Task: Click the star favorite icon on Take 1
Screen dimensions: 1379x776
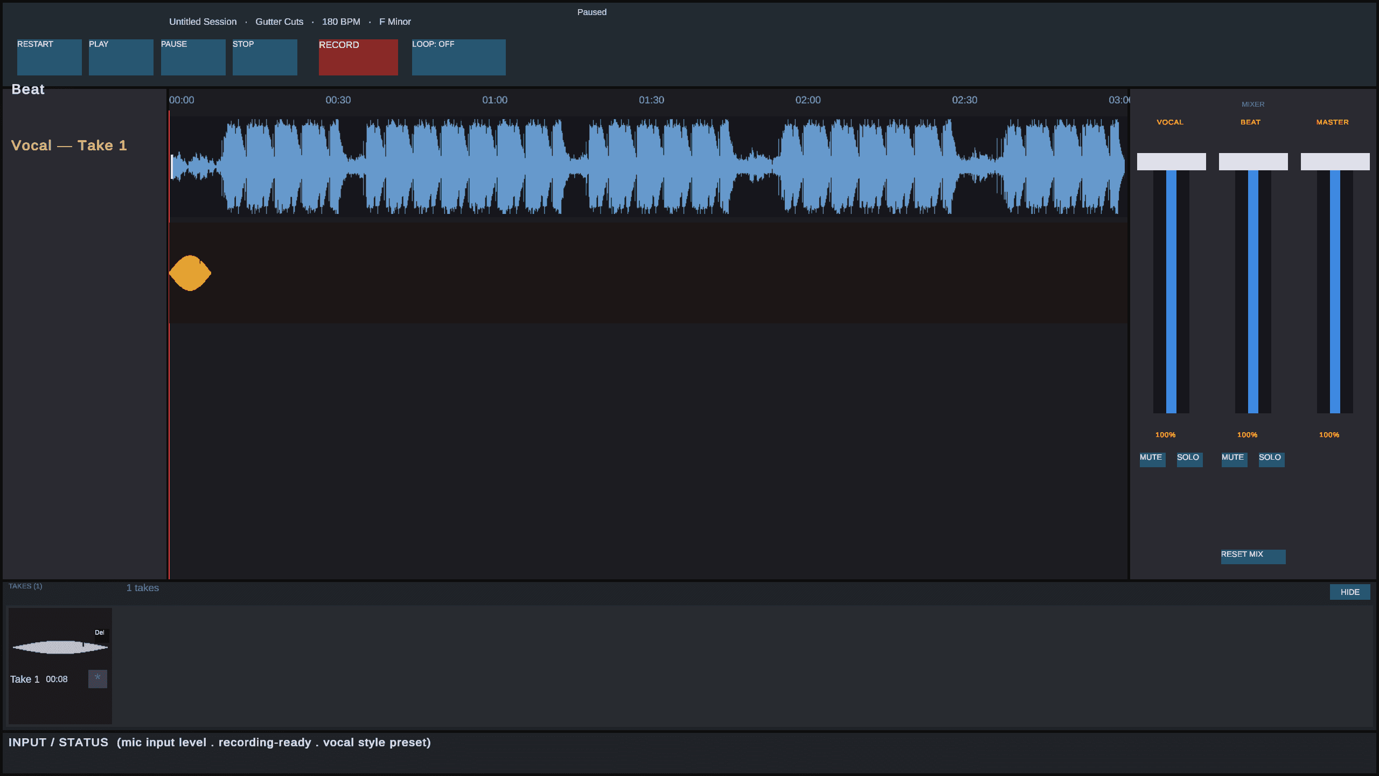Action: click(97, 679)
